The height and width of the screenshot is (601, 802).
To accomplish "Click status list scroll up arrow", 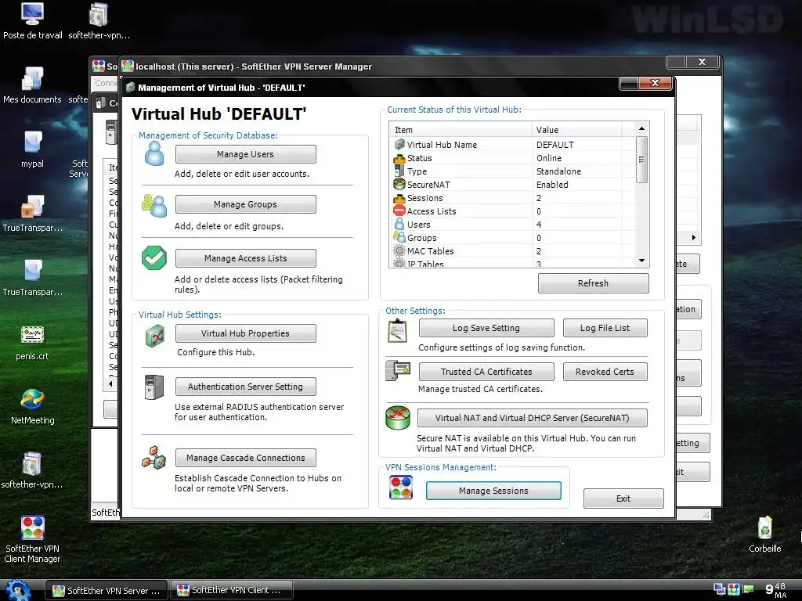I will [x=642, y=129].
